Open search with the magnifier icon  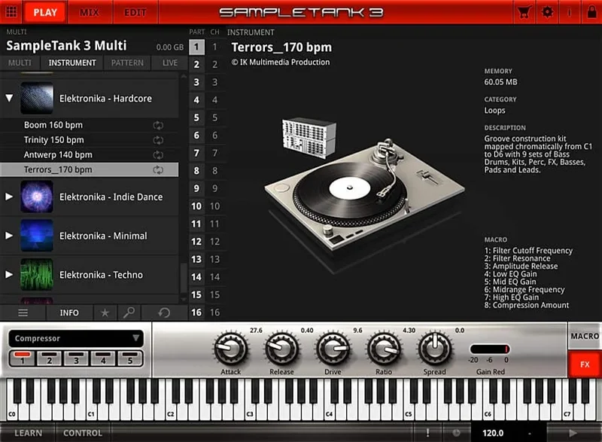(x=129, y=312)
